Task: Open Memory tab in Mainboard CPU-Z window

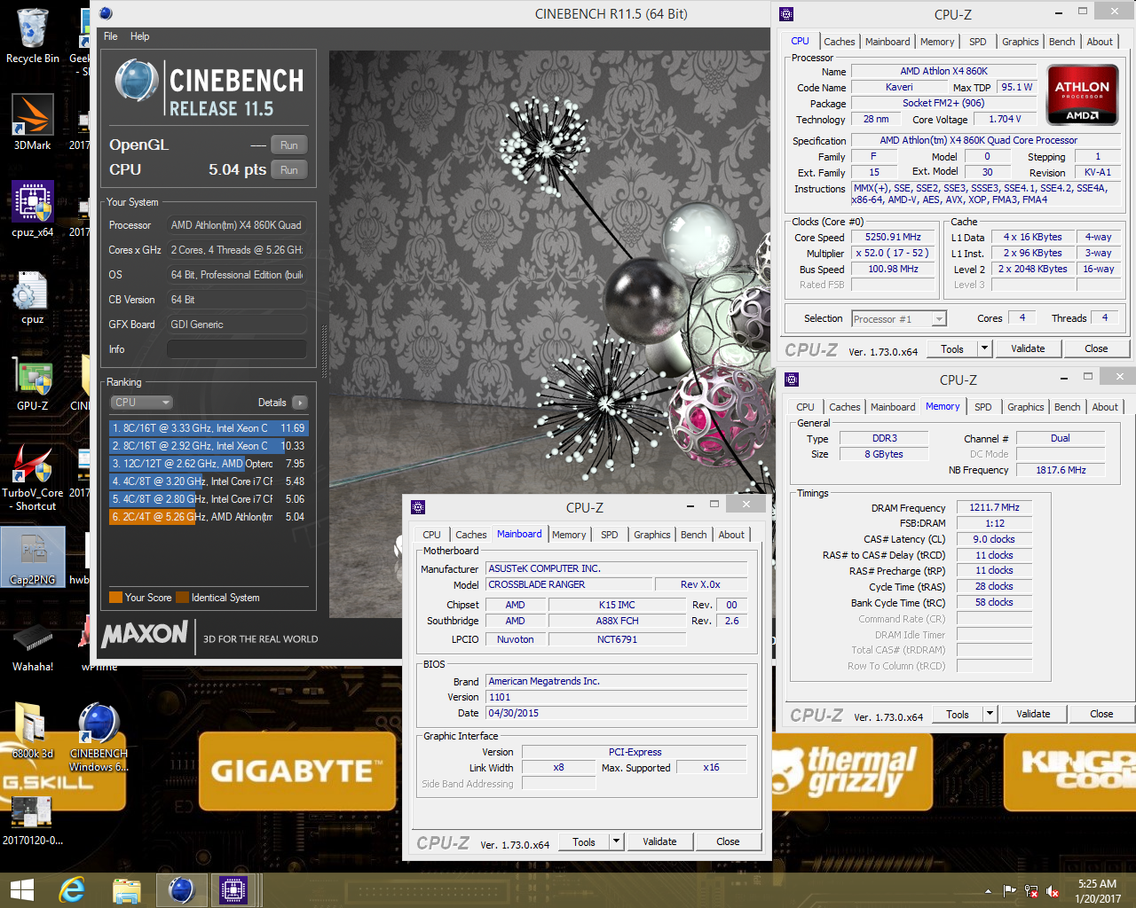Action: pos(569,535)
